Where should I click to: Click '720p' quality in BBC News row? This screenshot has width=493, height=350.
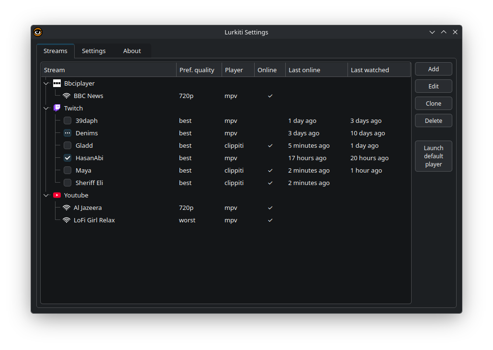186,96
